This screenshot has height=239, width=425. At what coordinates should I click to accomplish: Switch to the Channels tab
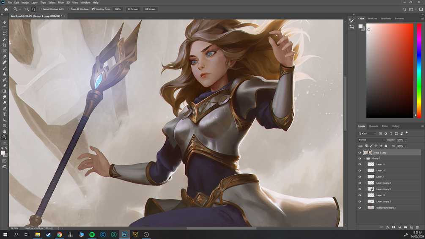[373, 126]
